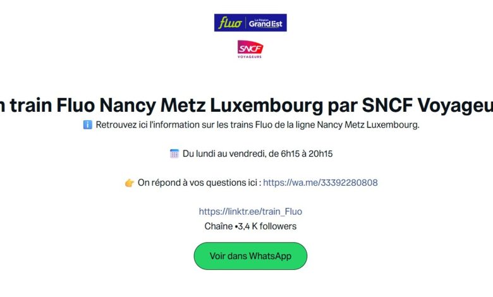Click the Nancy Metz Luxembourg text in description
The height and width of the screenshot is (297, 493).
point(368,124)
